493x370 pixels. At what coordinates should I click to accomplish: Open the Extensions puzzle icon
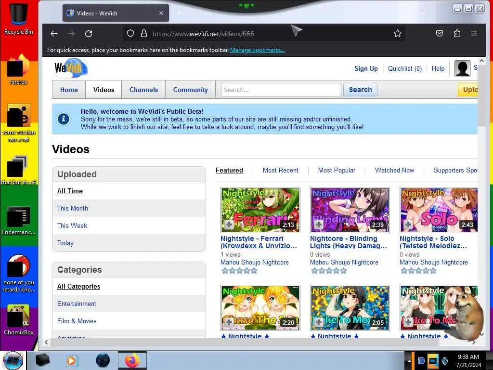click(x=457, y=33)
